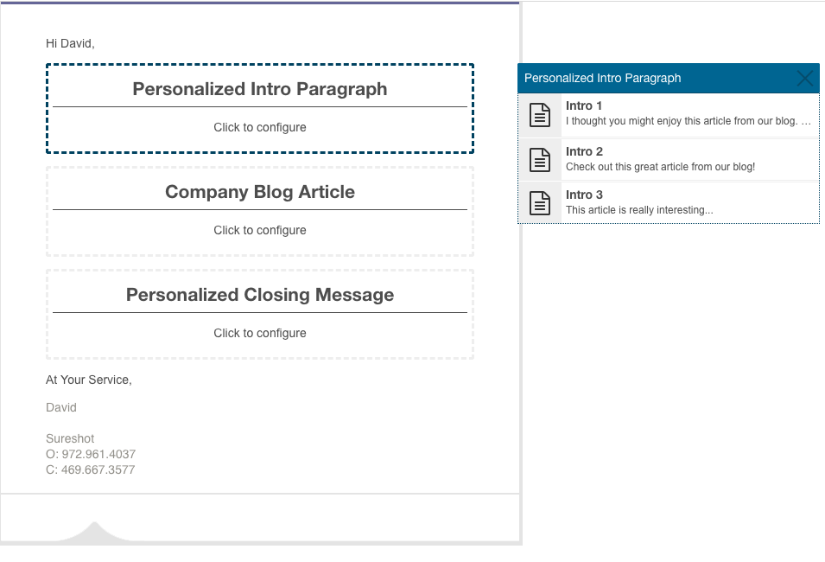The height and width of the screenshot is (562, 825).
Task: Click the 'Hi David,' greeting text
Action: (x=70, y=43)
